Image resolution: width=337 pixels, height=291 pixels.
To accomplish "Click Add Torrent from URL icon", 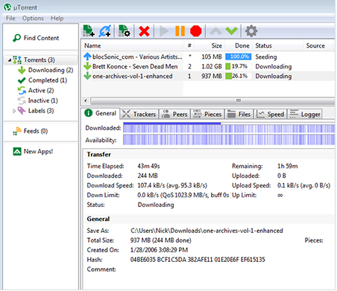I will pos(105,31).
